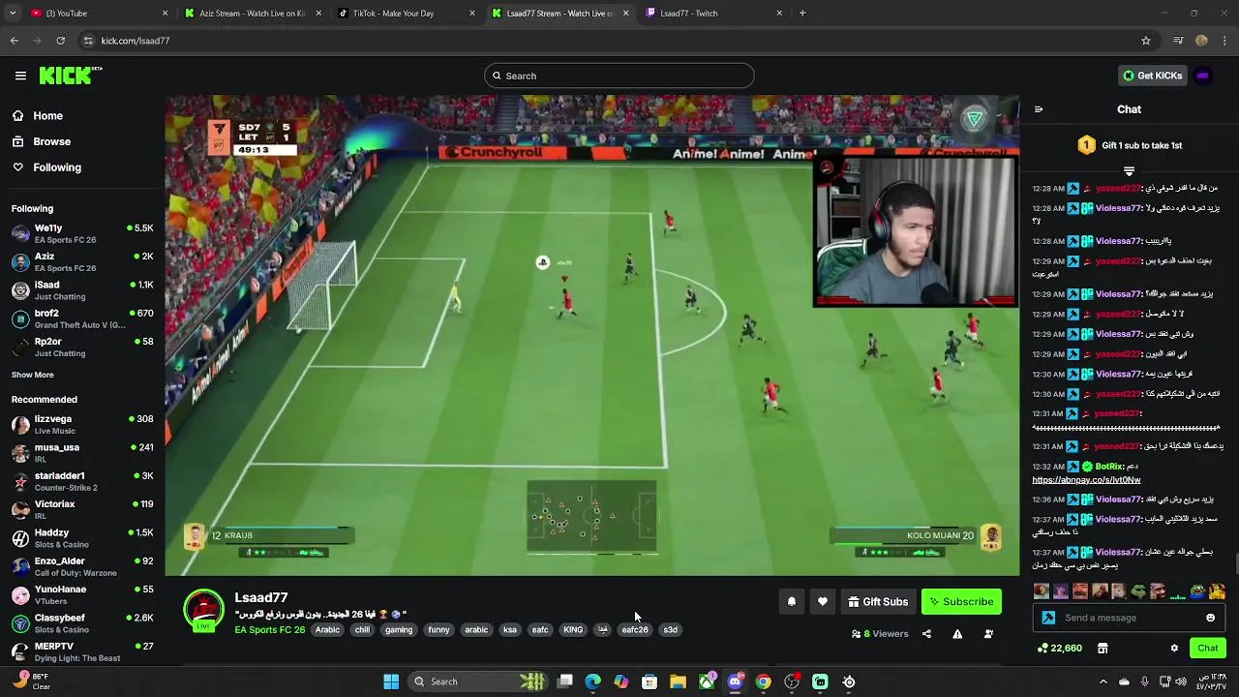Open the hamburger sidebar menu

point(20,76)
